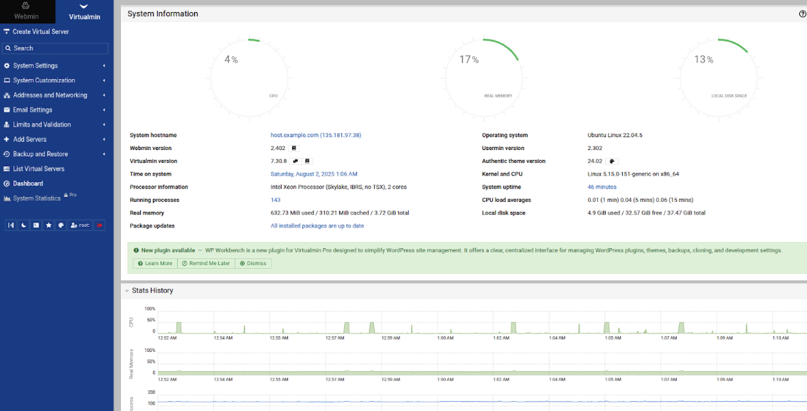
Task: Open the command shell terminal icon
Action: click(36, 225)
